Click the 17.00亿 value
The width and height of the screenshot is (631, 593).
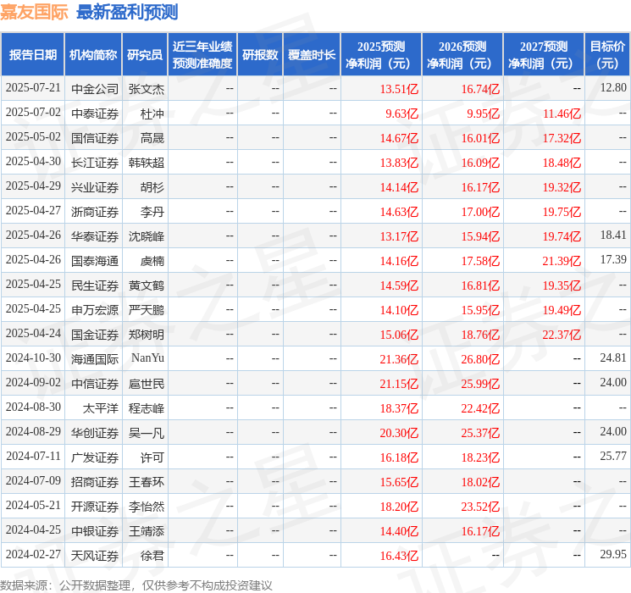[480, 212]
